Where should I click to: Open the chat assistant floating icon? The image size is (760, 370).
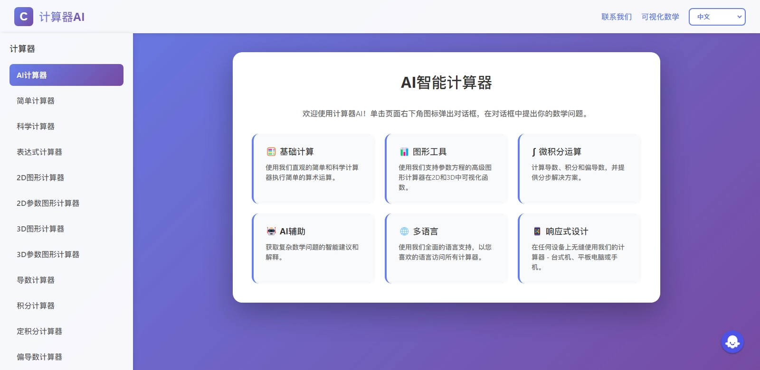732,342
